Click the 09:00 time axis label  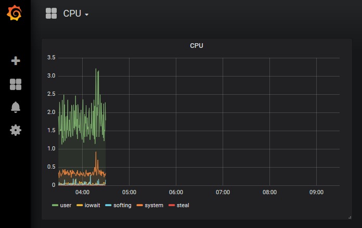point(317,192)
